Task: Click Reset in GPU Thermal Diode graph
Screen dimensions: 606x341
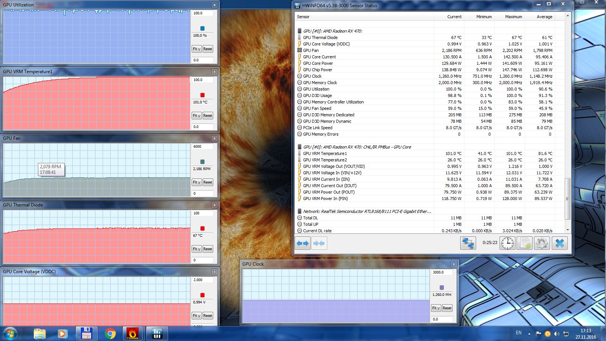Action: [208, 249]
